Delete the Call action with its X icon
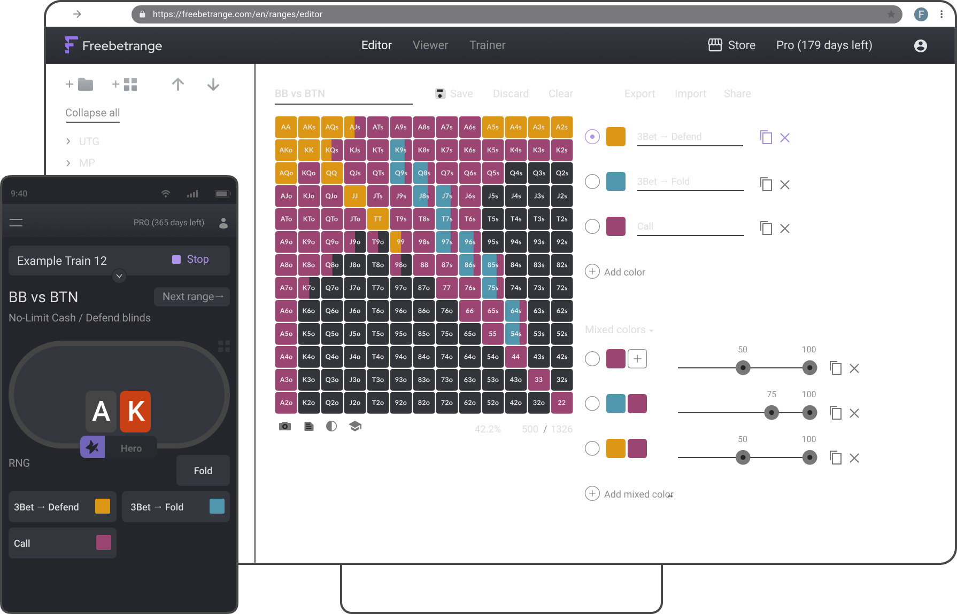The width and height of the screenshot is (957, 614). pos(785,228)
